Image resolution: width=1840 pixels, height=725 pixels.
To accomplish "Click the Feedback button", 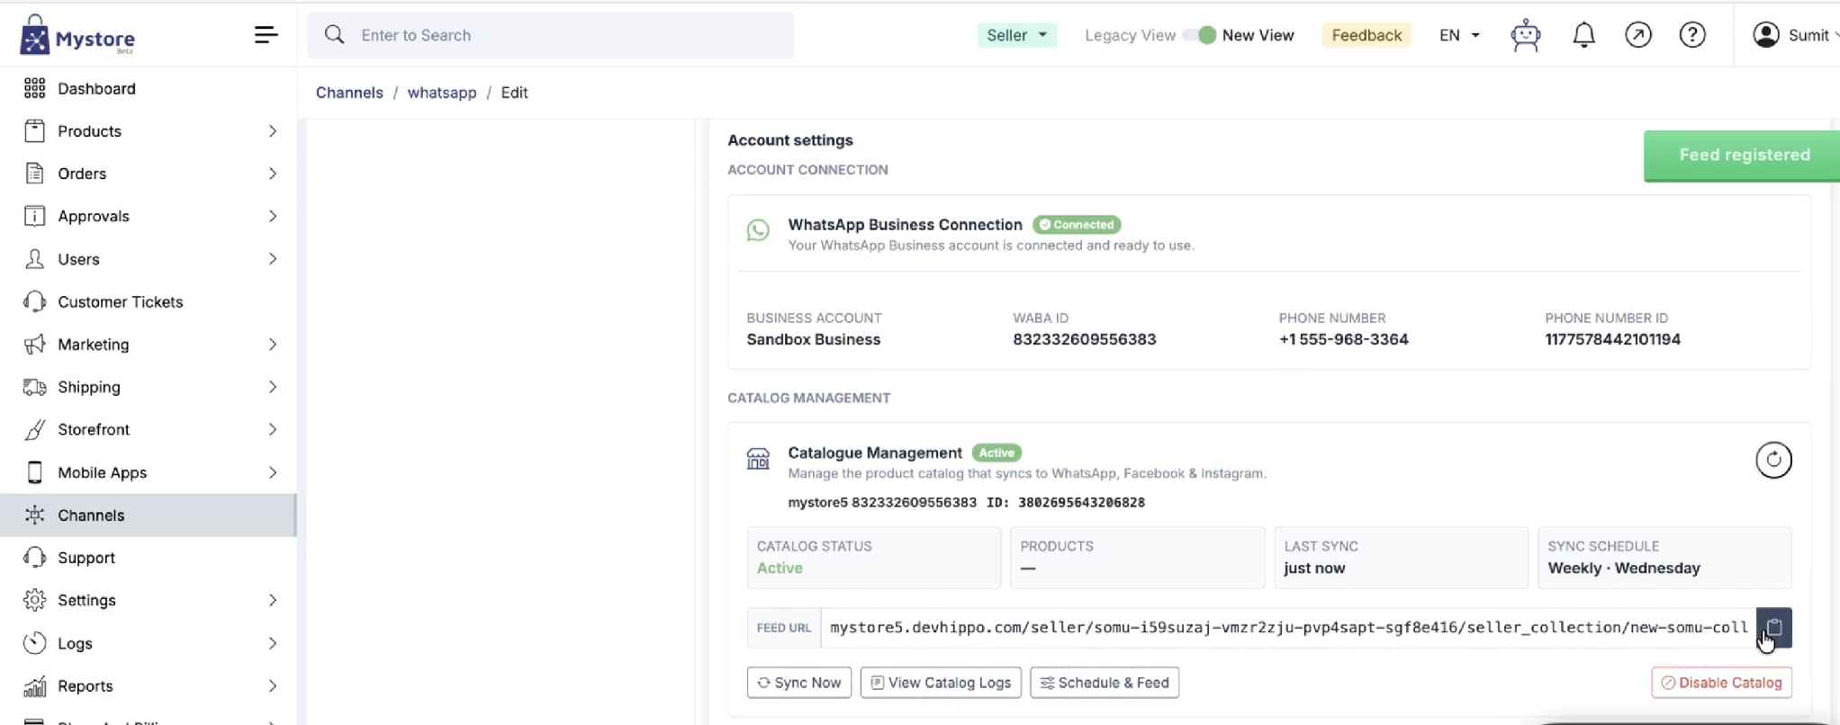I will [1366, 35].
